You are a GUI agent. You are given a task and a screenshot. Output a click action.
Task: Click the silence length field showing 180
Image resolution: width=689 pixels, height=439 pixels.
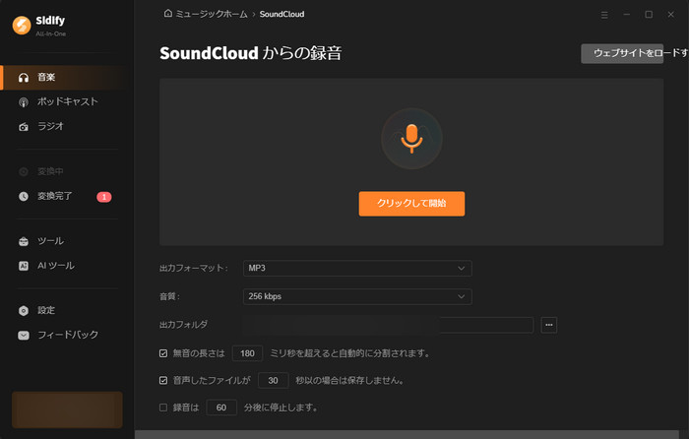point(247,353)
